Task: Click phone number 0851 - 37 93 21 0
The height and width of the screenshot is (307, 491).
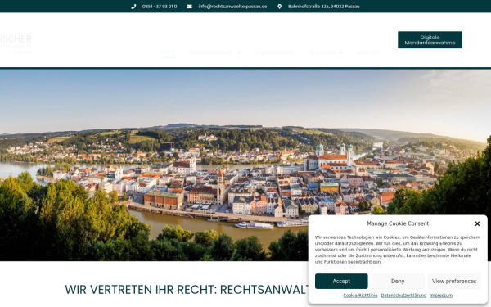Action: [x=160, y=7]
